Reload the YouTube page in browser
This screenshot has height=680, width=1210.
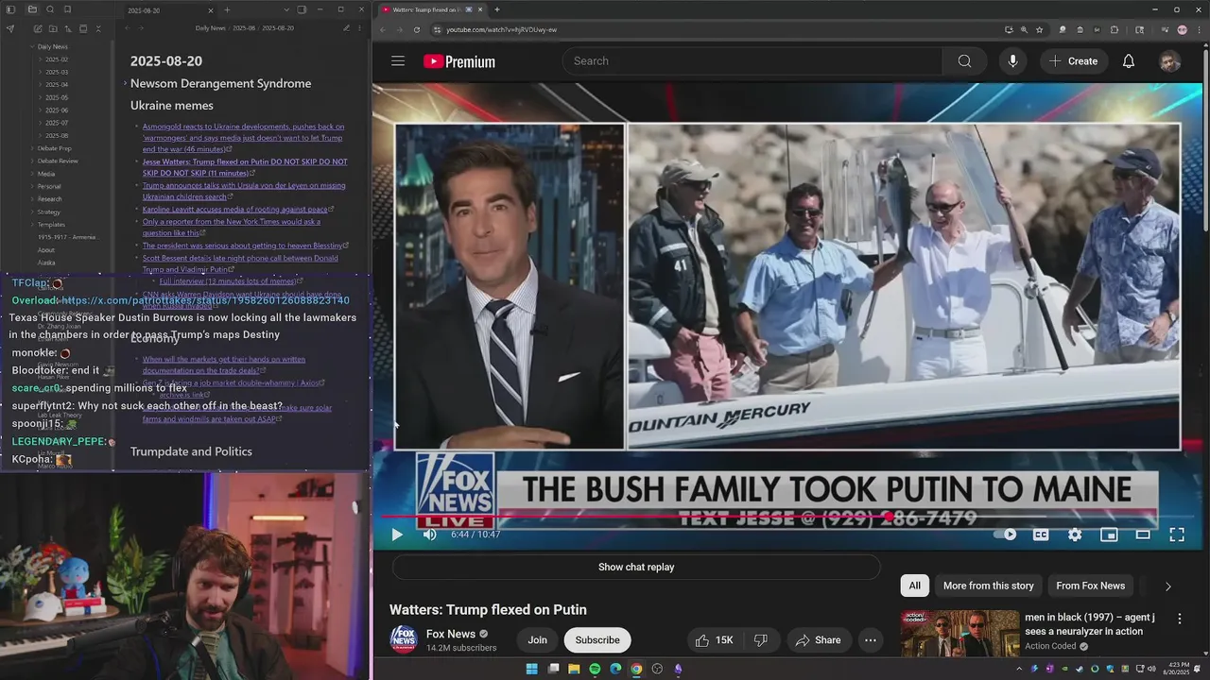click(417, 29)
